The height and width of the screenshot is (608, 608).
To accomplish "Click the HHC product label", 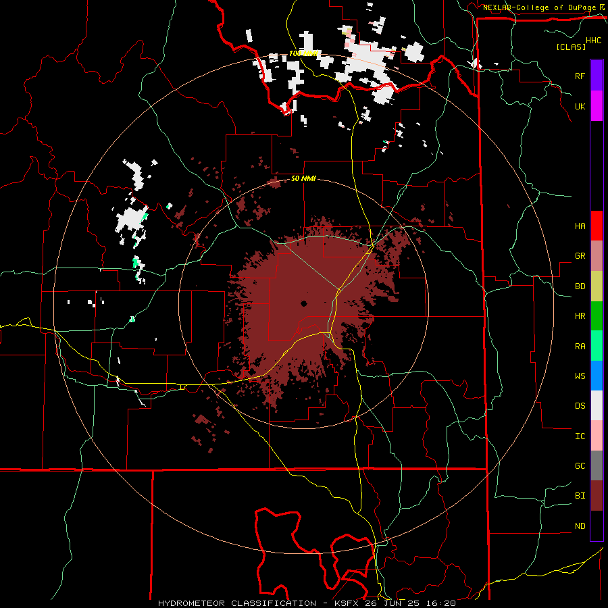I will (x=594, y=41).
